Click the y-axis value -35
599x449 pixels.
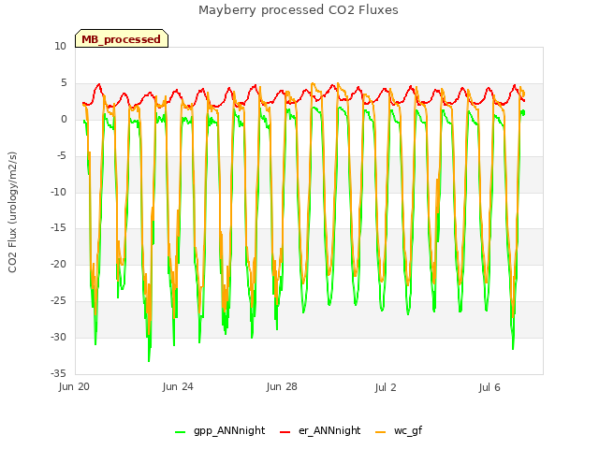pyautogui.click(x=58, y=373)
